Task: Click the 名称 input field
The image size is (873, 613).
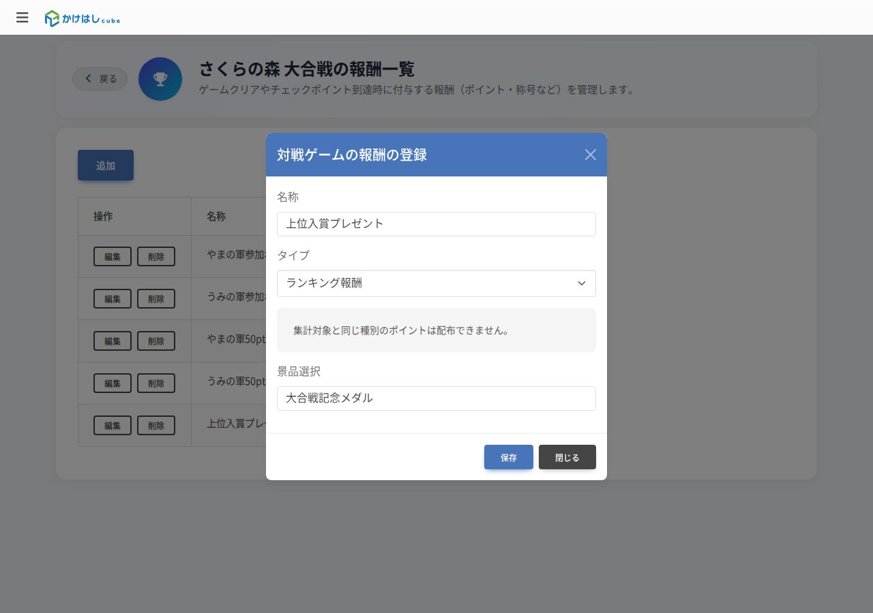Action: coord(436,224)
